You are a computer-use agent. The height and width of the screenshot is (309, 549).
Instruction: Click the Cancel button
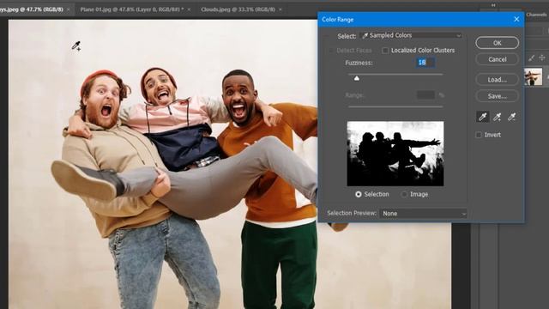(498, 59)
